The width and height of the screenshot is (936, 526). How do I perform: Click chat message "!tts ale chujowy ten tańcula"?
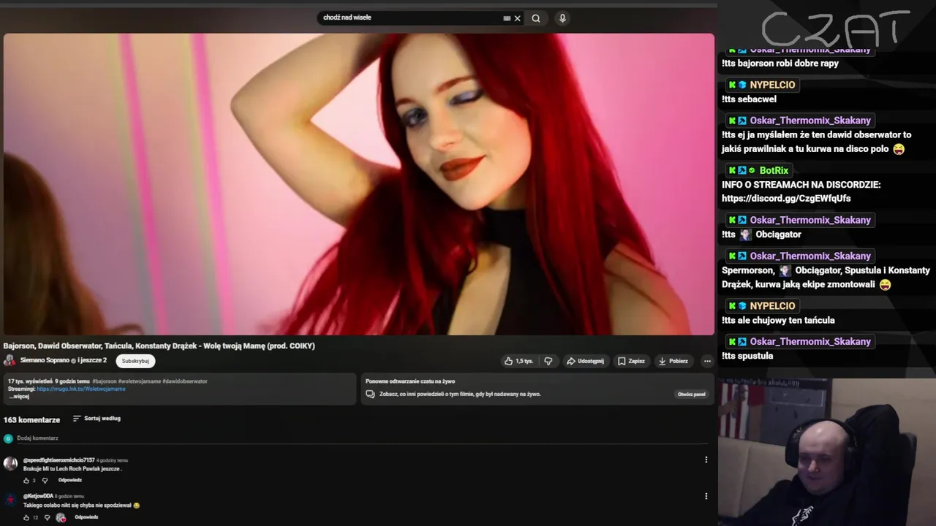(x=778, y=321)
